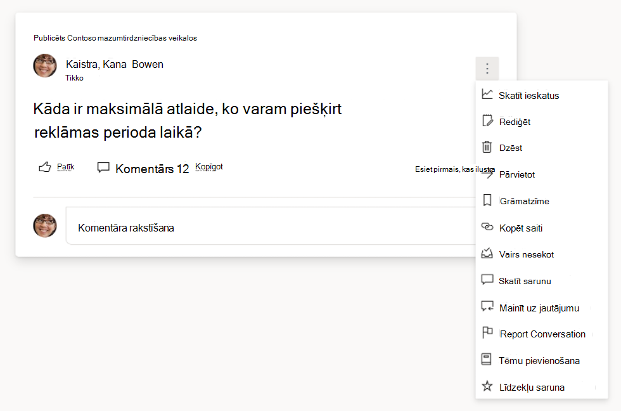
Task: Click the Pārvietot arrow icon
Action: point(487,174)
